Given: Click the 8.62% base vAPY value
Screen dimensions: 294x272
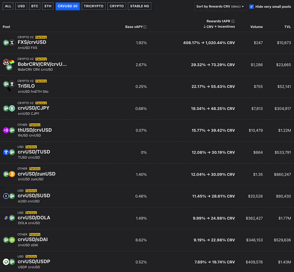Looking at the screenshot, I should (141, 240).
